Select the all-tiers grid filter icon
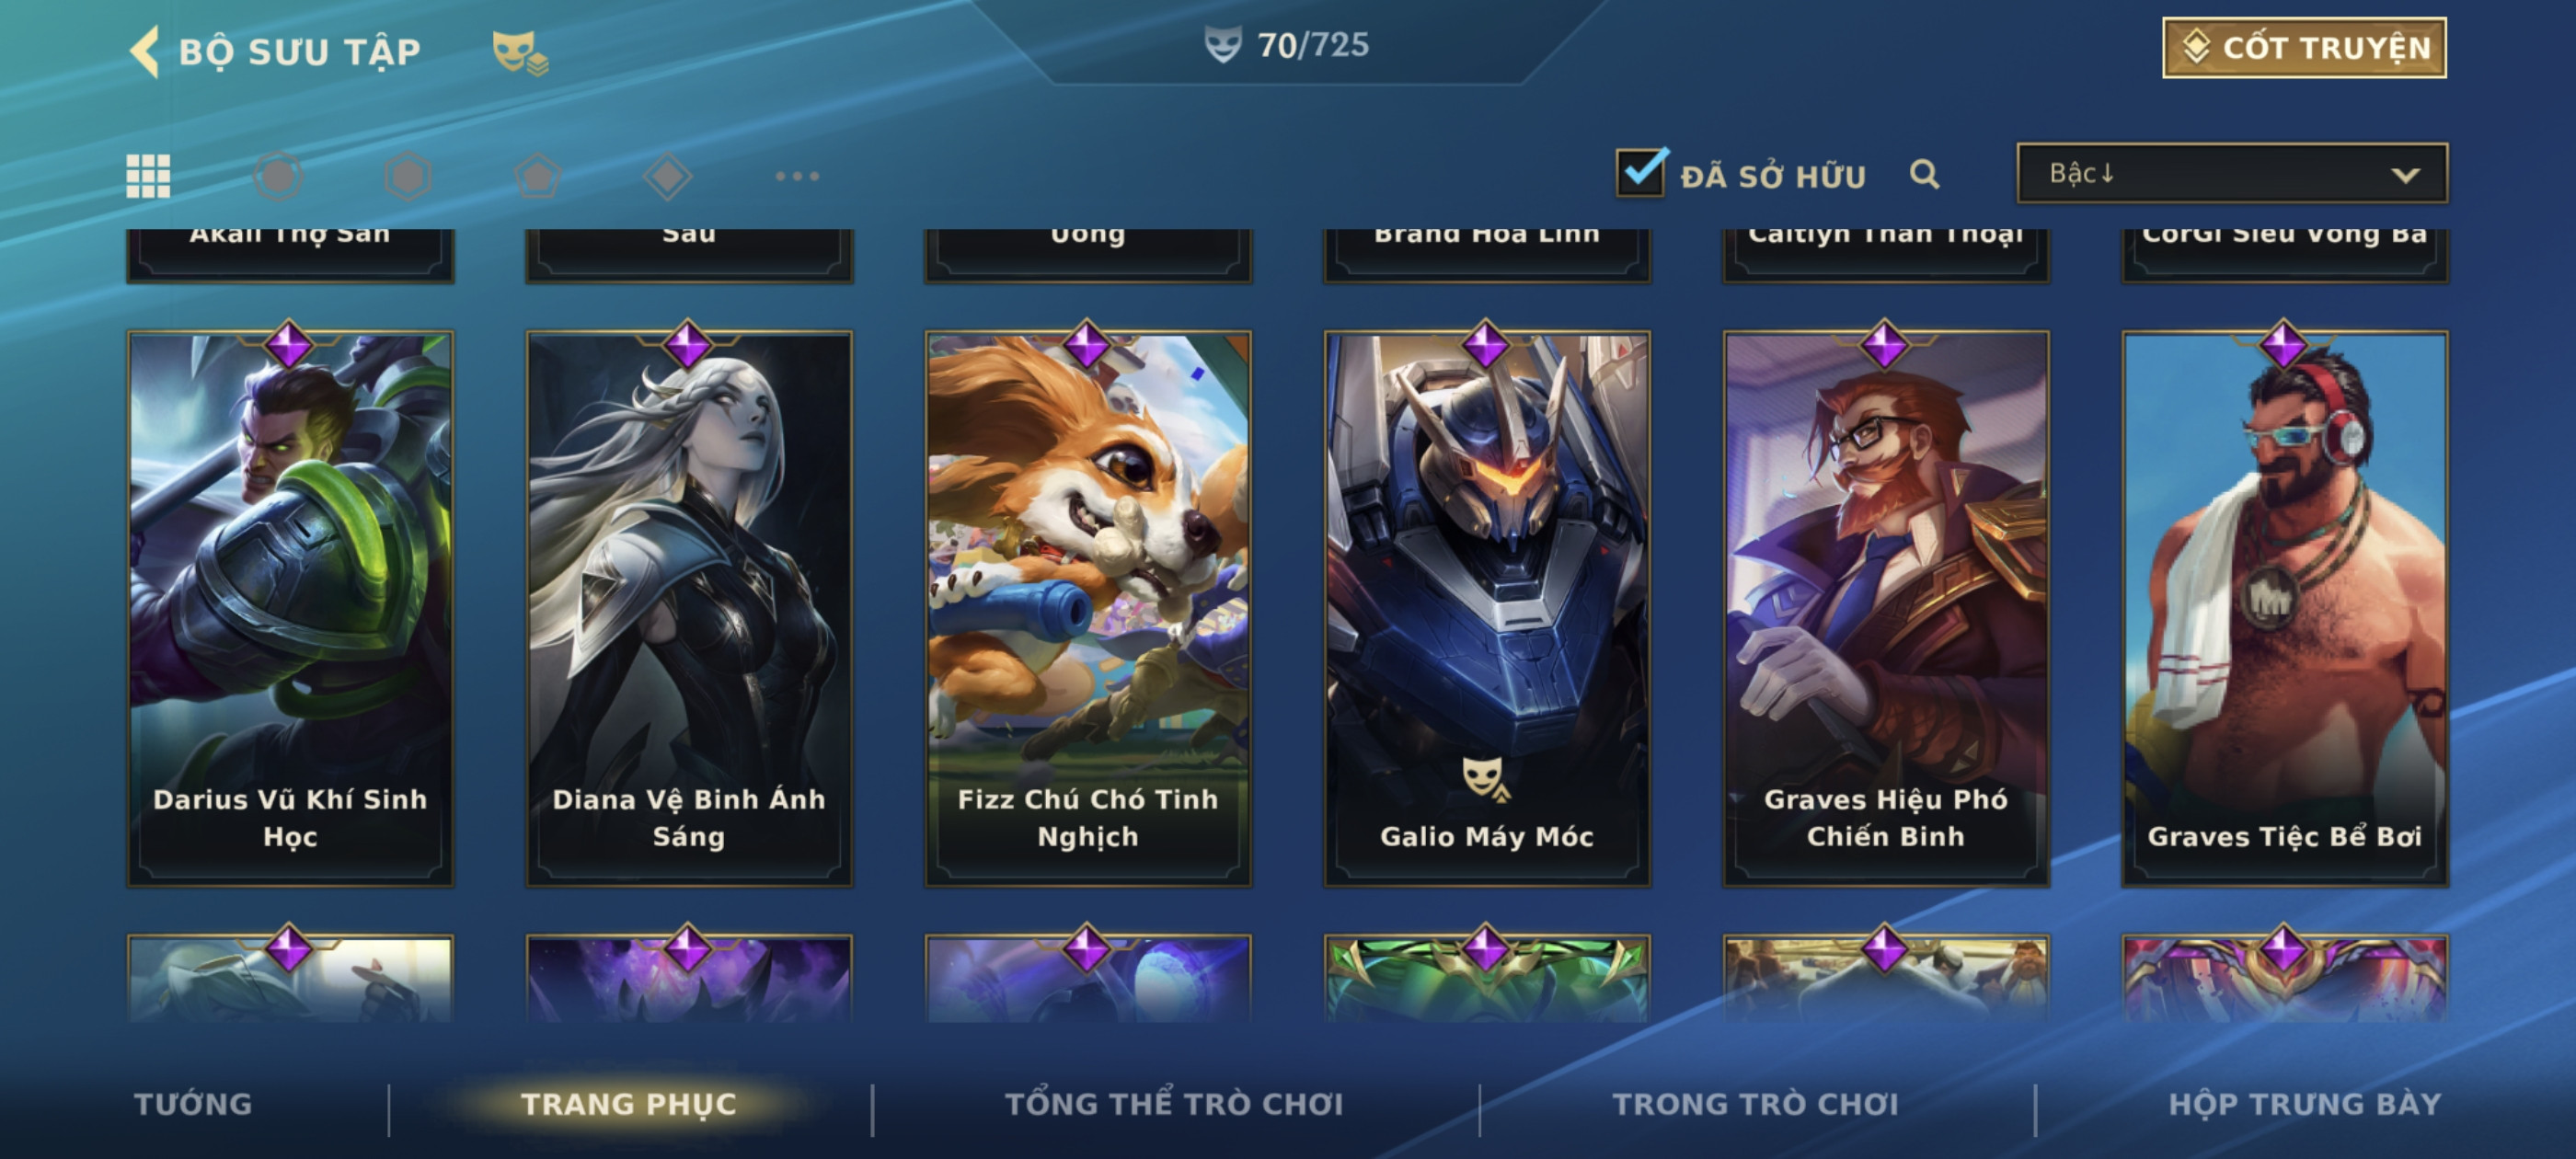 (148, 176)
